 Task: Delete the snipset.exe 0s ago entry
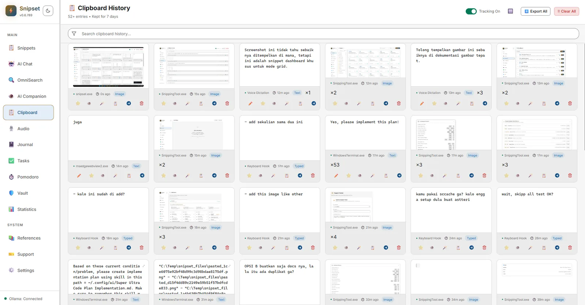point(141,103)
